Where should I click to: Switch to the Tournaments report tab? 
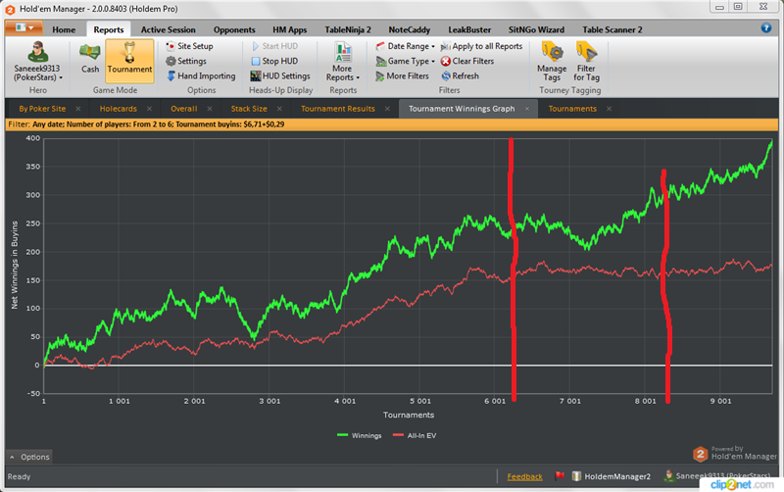[x=572, y=109]
